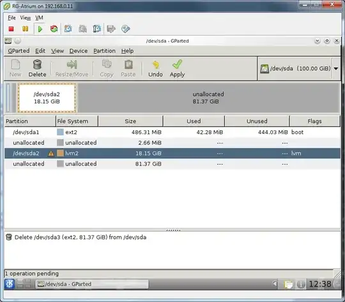Open the clipboard tray icon

point(288,284)
